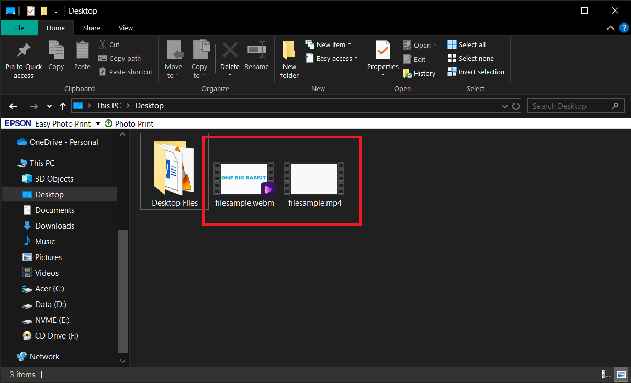Click the Move to icon
The image size is (631, 383).
tap(174, 51)
